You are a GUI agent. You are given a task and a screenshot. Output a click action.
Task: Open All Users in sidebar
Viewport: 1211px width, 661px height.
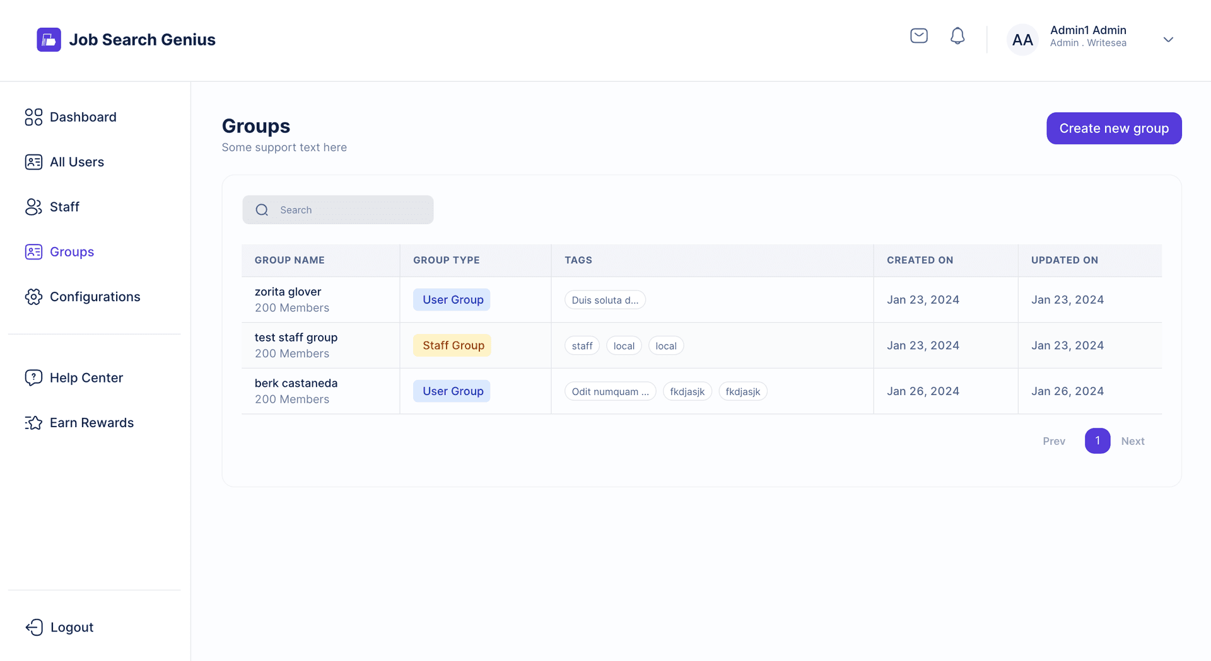coord(77,162)
